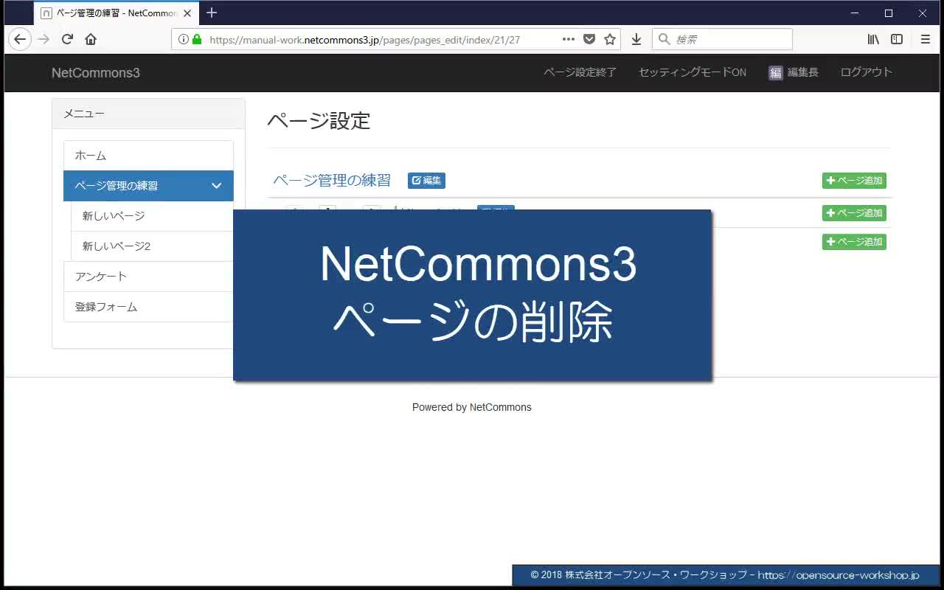Toggle the browser sidebar view icon

[897, 39]
